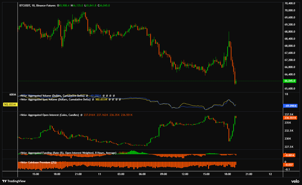Click the green 66,045.0 current price tag
Screen dimensions: 302x185
click(289, 81)
